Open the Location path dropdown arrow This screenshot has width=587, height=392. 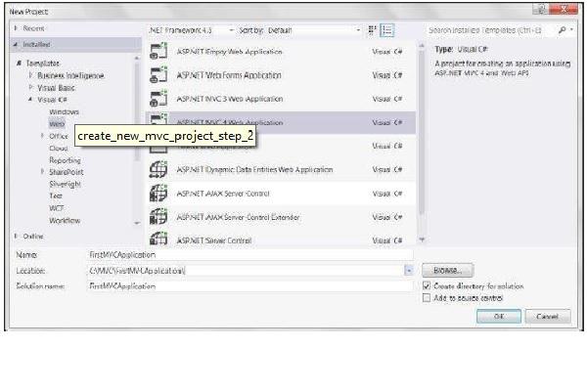tap(407, 270)
